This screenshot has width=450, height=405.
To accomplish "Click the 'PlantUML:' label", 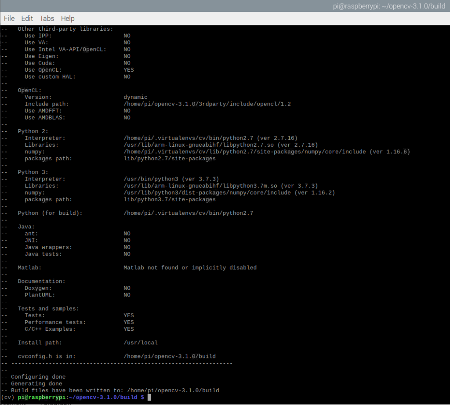I will 40,295.
